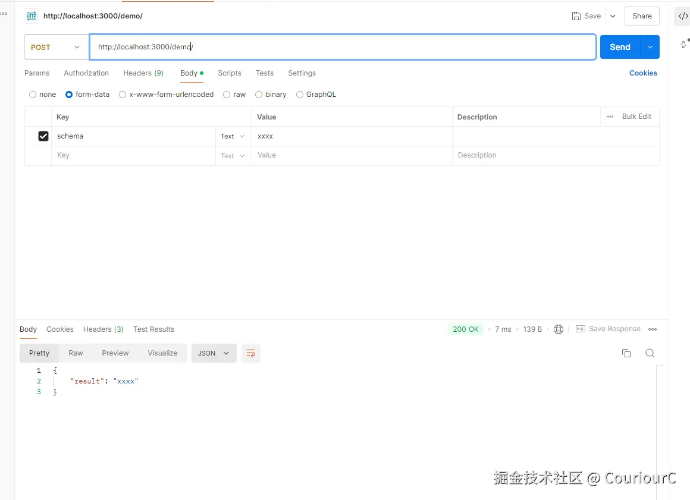This screenshot has width=690, height=500.
Task: Click the 200 OK status badge
Action: pyautogui.click(x=466, y=329)
